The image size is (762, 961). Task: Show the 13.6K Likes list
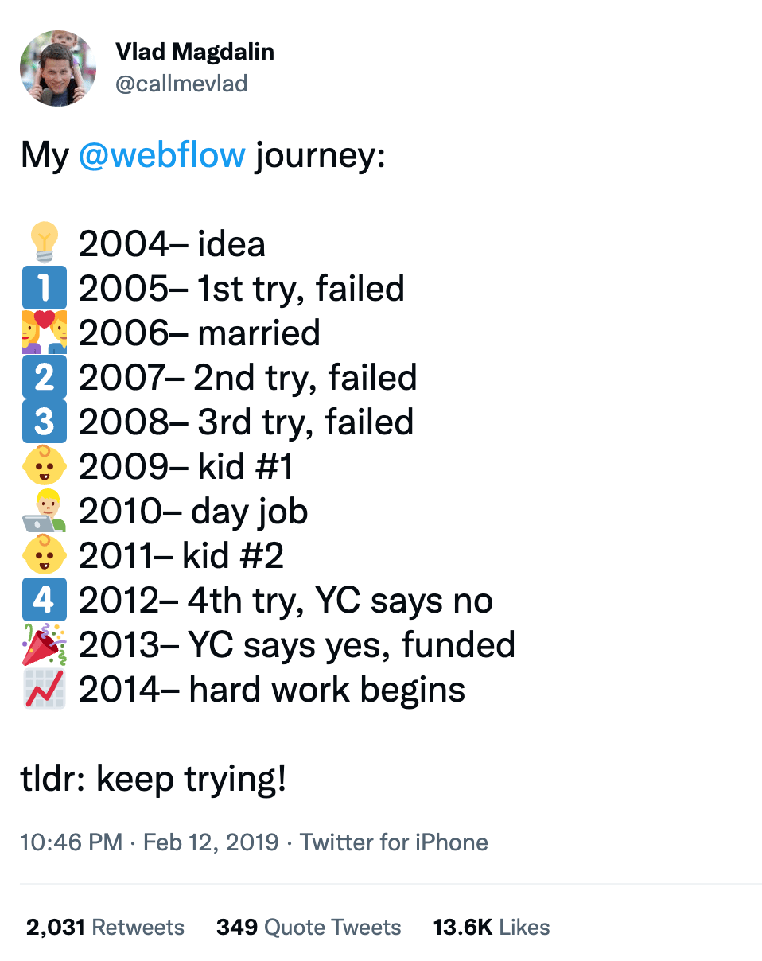click(x=491, y=928)
